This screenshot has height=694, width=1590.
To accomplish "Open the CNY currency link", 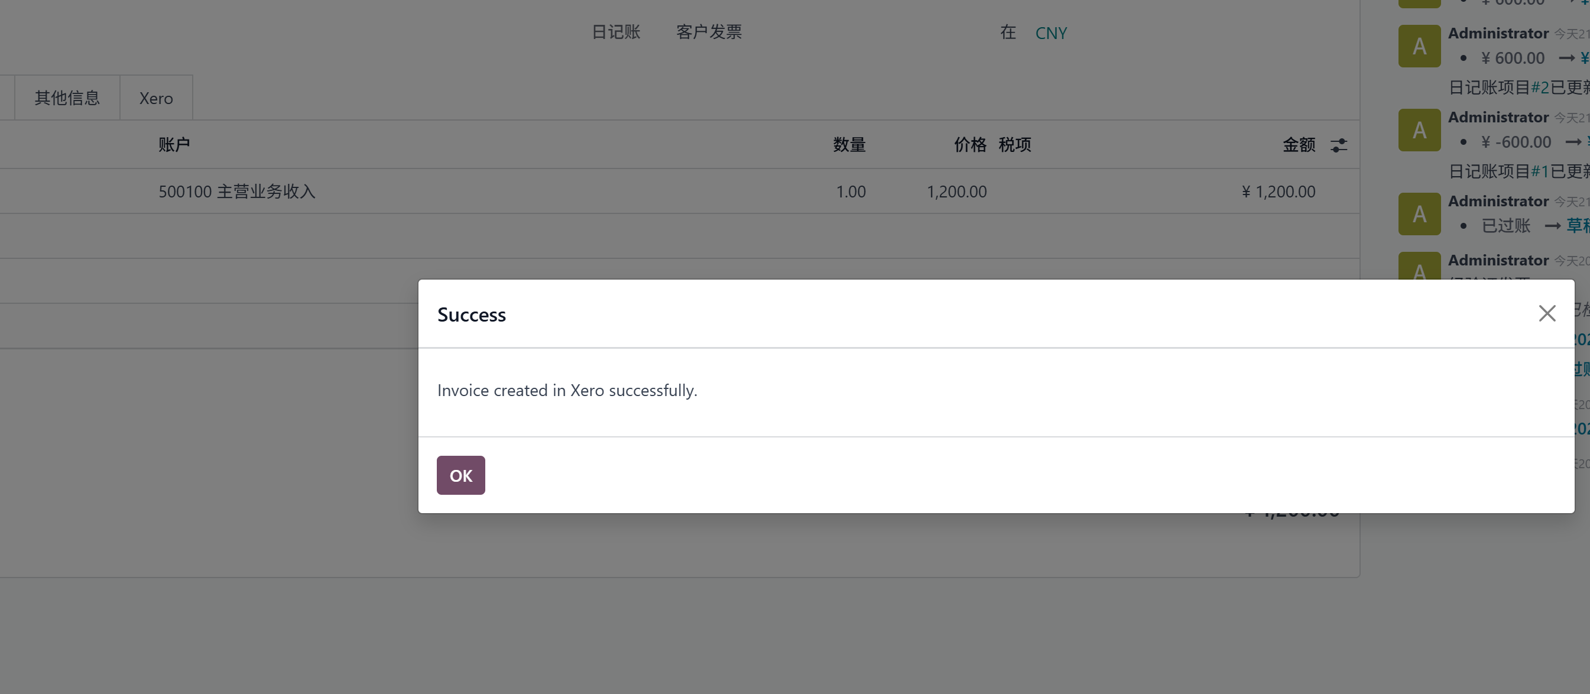I will point(1050,33).
